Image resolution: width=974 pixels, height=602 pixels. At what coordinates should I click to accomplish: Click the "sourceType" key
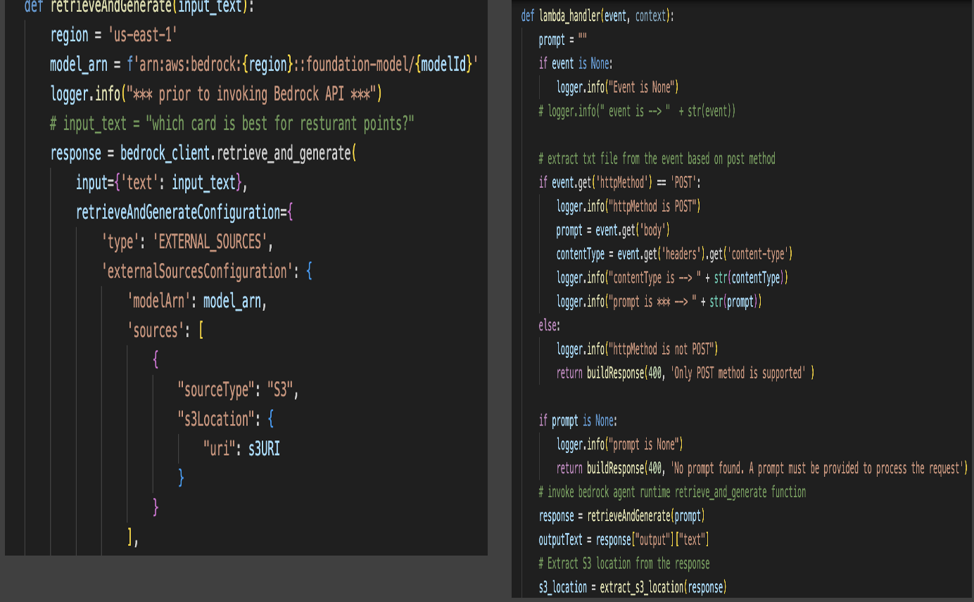click(x=215, y=390)
